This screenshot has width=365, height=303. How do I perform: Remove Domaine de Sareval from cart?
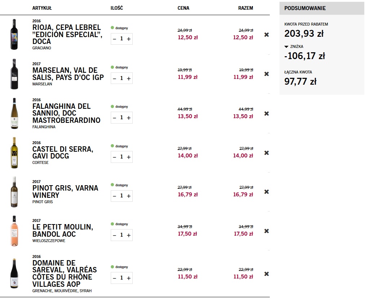267,274
